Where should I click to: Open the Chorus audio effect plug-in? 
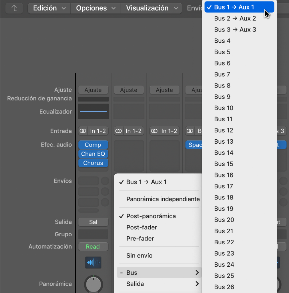(93, 163)
